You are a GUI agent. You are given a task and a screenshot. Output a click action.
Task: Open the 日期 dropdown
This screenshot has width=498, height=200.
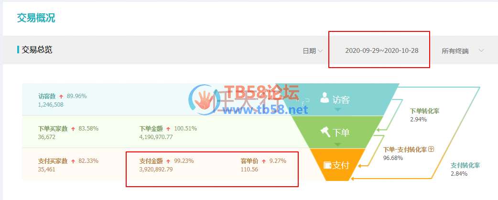(313, 51)
